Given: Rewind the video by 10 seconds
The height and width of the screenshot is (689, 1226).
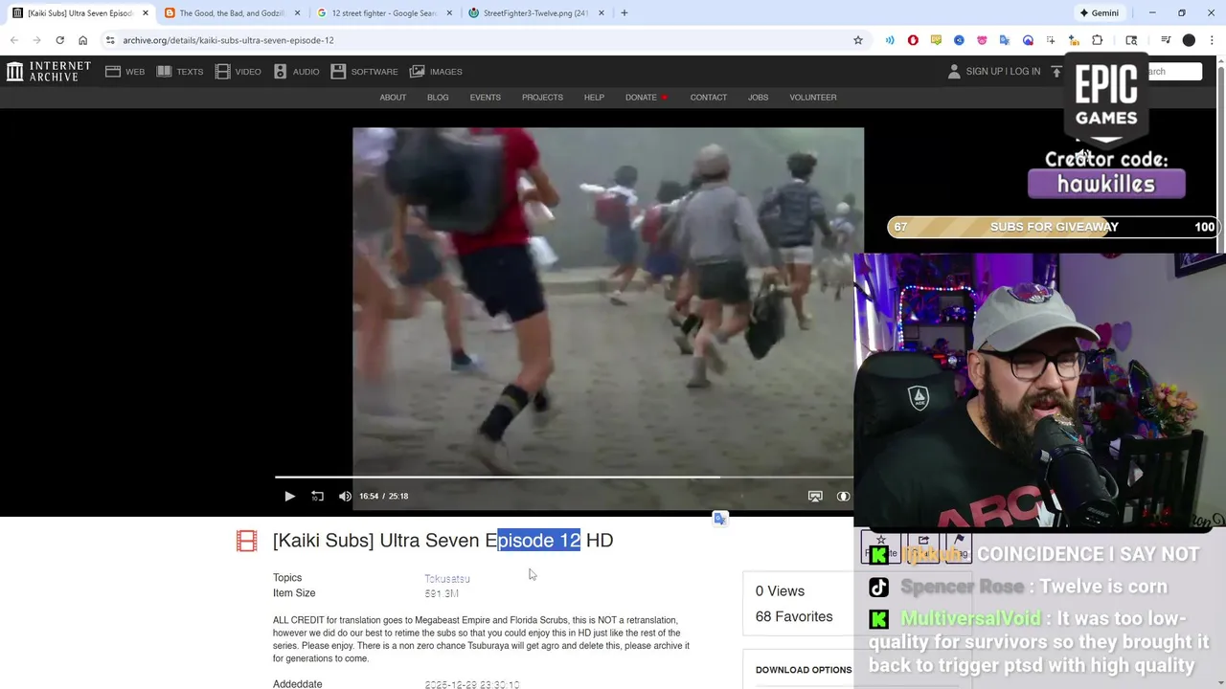Looking at the screenshot, I should [x=317, y=496].
